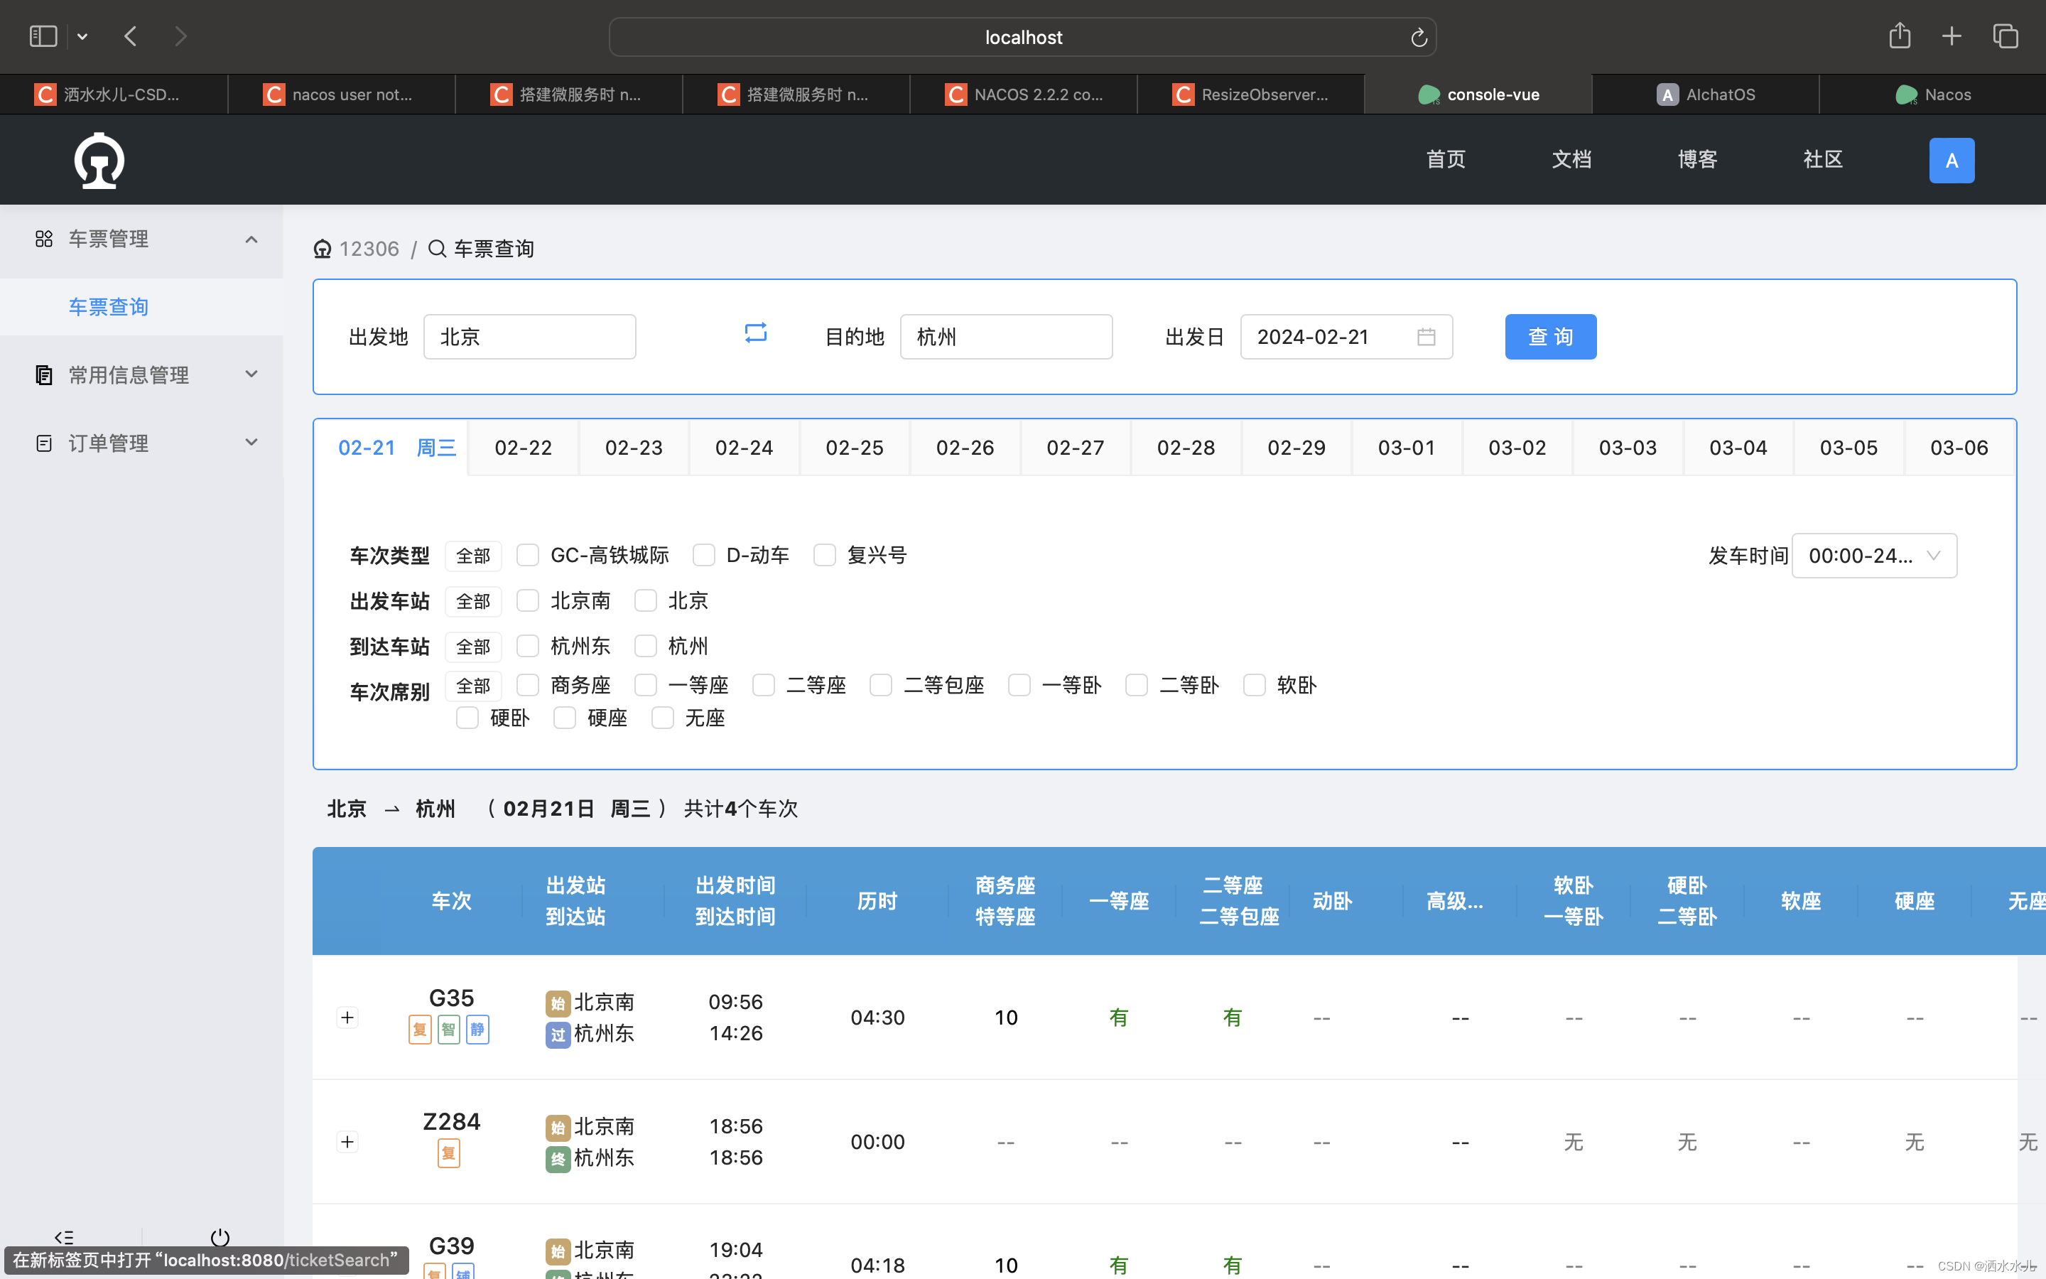Click the 12306 home icon in breadcrumb
2046x1279 pixels.
click(x=323, y=247)
